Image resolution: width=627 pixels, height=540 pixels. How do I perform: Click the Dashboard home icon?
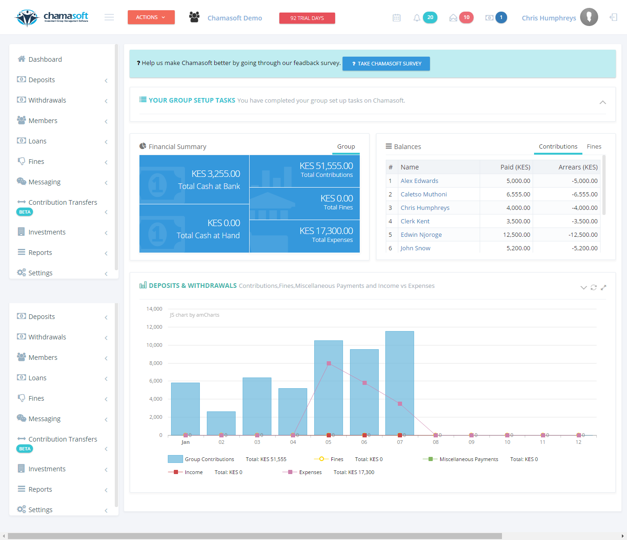[21, 59]
